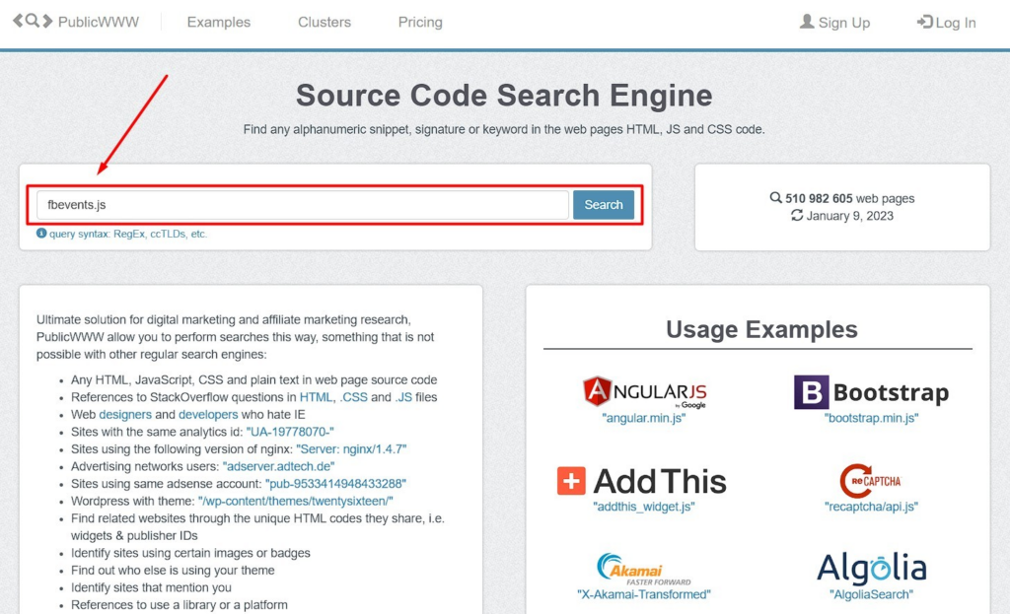Open the "angular.min.js" example link
This screenshot has width=1010, height=614.
coord(643,418)
